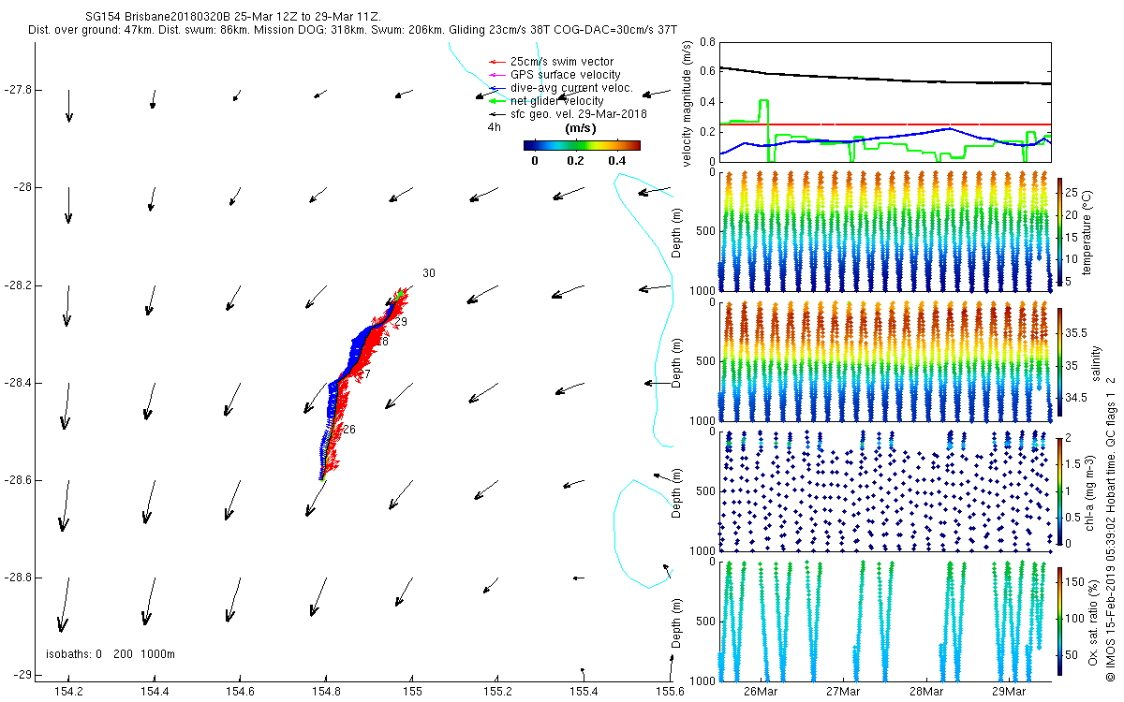1124x702 pixels.
Task: Click the day '30' marker on the glider track
Action: [429, 273]
